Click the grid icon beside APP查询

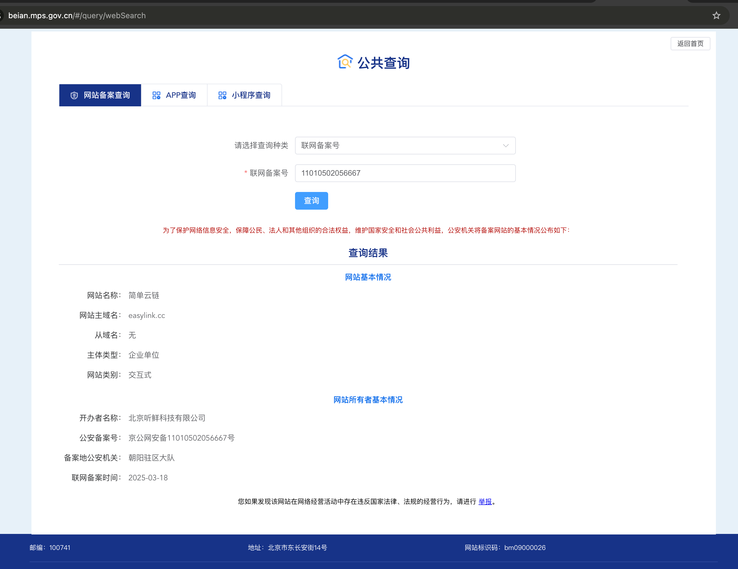pyautogui.click(x=156, y=95)
